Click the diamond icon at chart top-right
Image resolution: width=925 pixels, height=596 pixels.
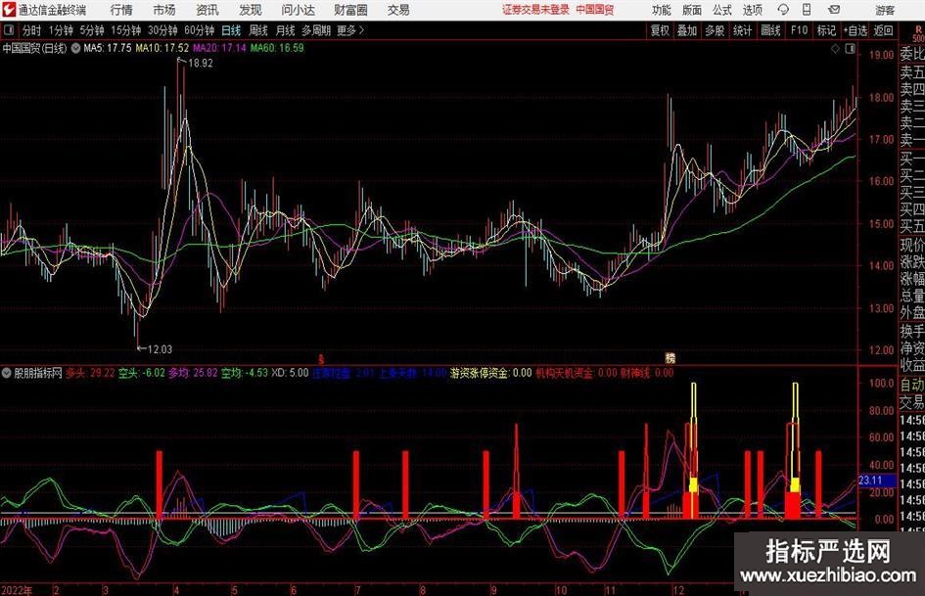point(835,49)
